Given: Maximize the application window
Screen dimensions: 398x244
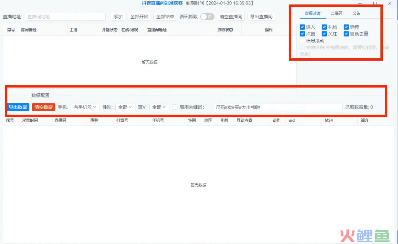Looking at the screenshot, I should [375, 3].
